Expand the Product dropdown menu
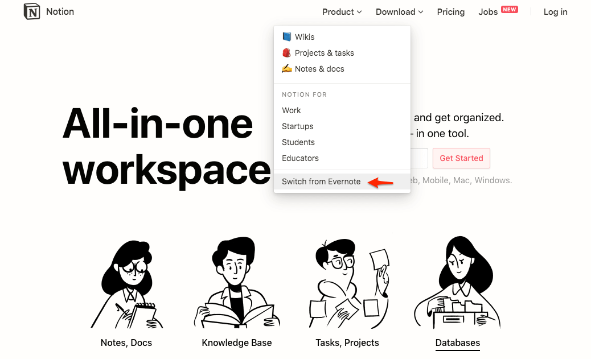The image size is (591, 359). click(342, 12)
